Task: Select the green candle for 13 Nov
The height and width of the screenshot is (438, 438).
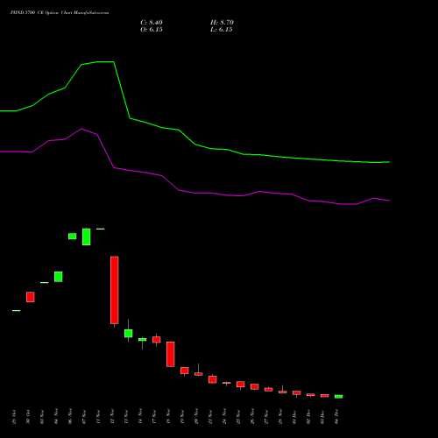Action: click(x=129, y=333)
